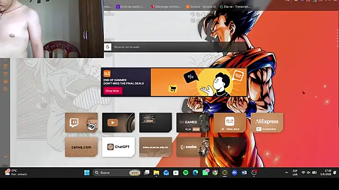Add a new speed dial with plus tile

pos(229,147)
